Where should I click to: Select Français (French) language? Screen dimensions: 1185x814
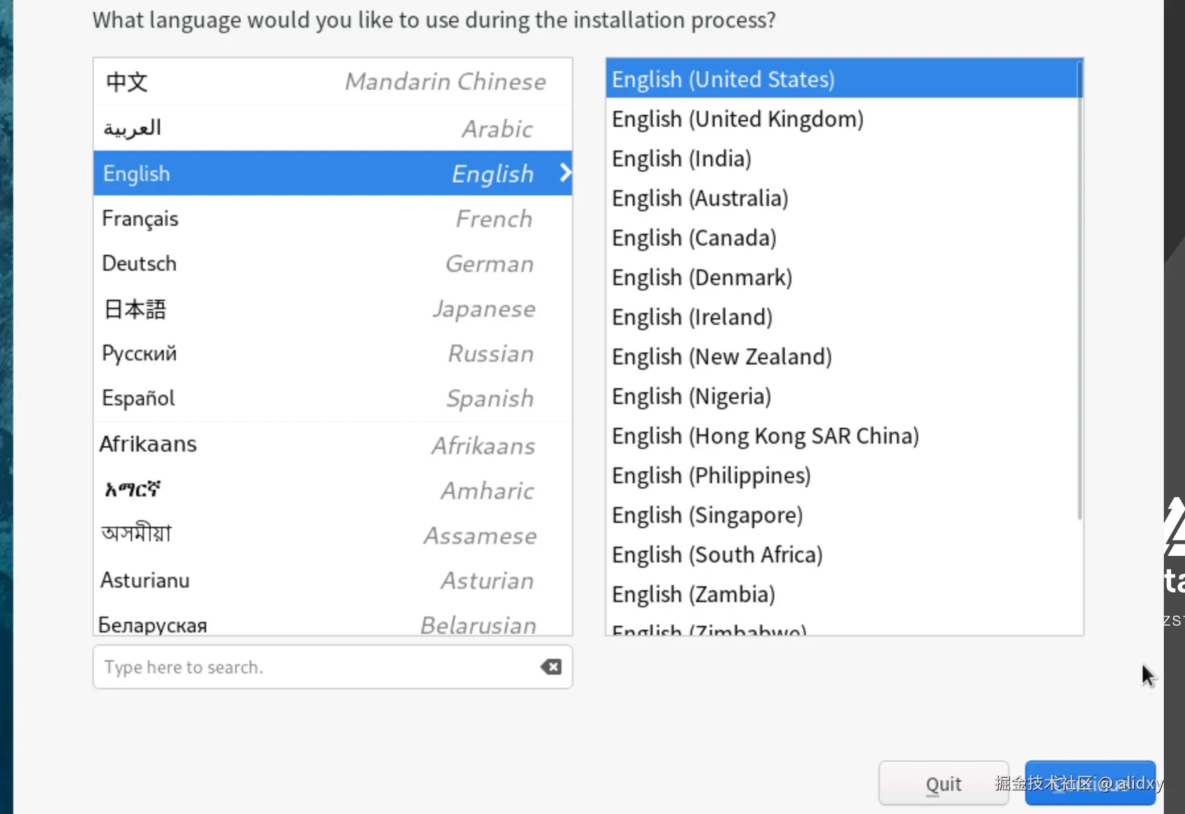click(x=332, y=219)
